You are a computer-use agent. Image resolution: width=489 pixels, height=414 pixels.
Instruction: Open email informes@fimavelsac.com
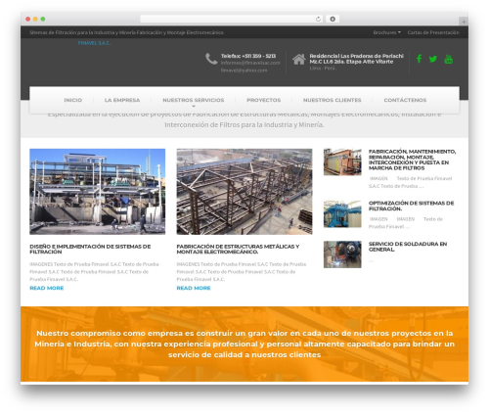(x=250, y=63)
